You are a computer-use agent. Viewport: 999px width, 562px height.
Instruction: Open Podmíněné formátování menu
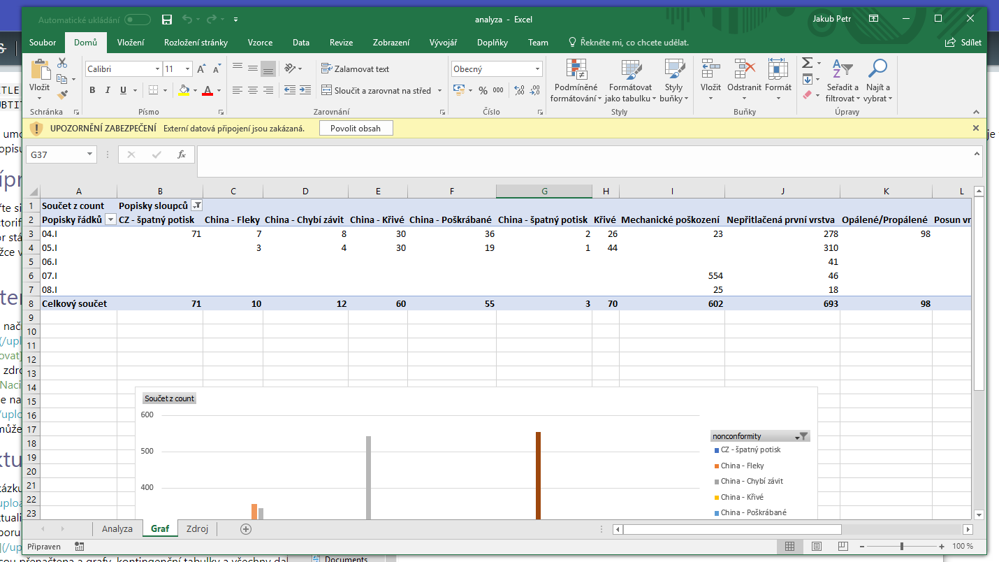(x=576, y=81)
